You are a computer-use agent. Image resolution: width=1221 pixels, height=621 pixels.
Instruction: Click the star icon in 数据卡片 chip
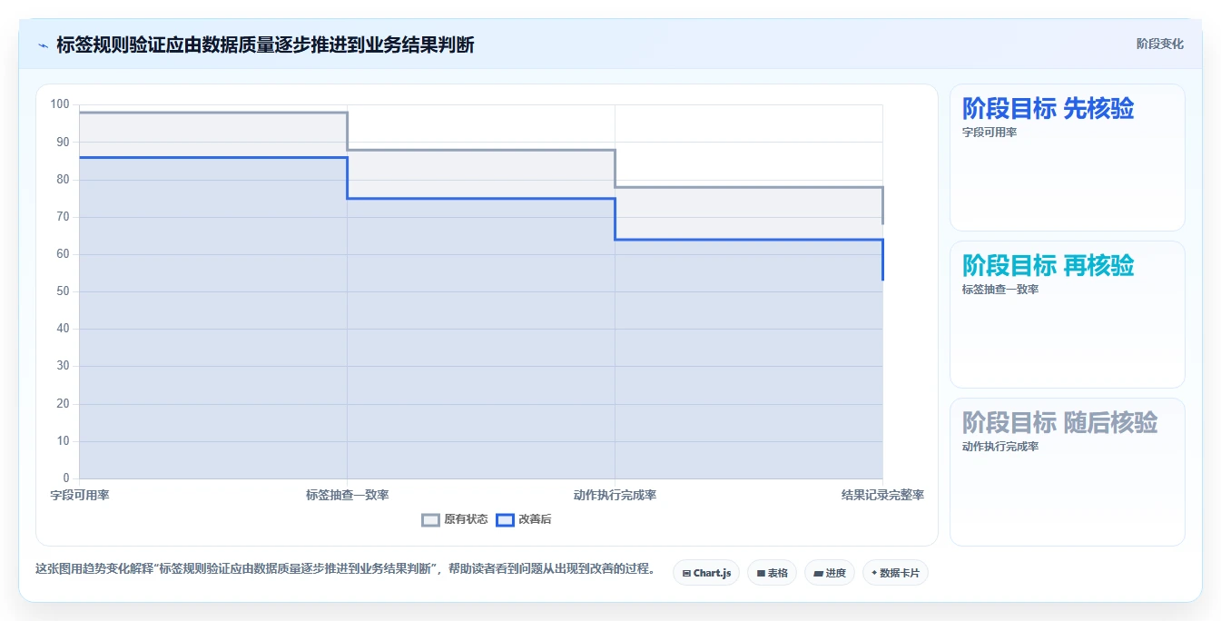click(874, 573)
